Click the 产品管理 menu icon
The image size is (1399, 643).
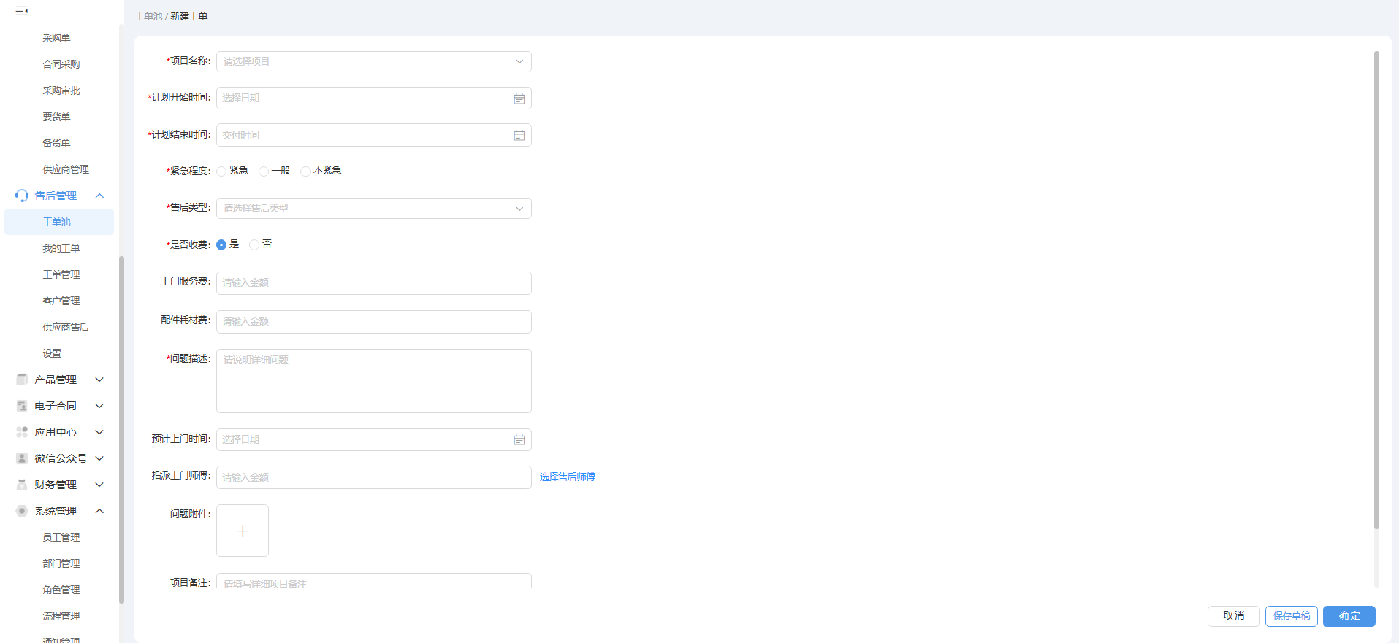point(22,380)
